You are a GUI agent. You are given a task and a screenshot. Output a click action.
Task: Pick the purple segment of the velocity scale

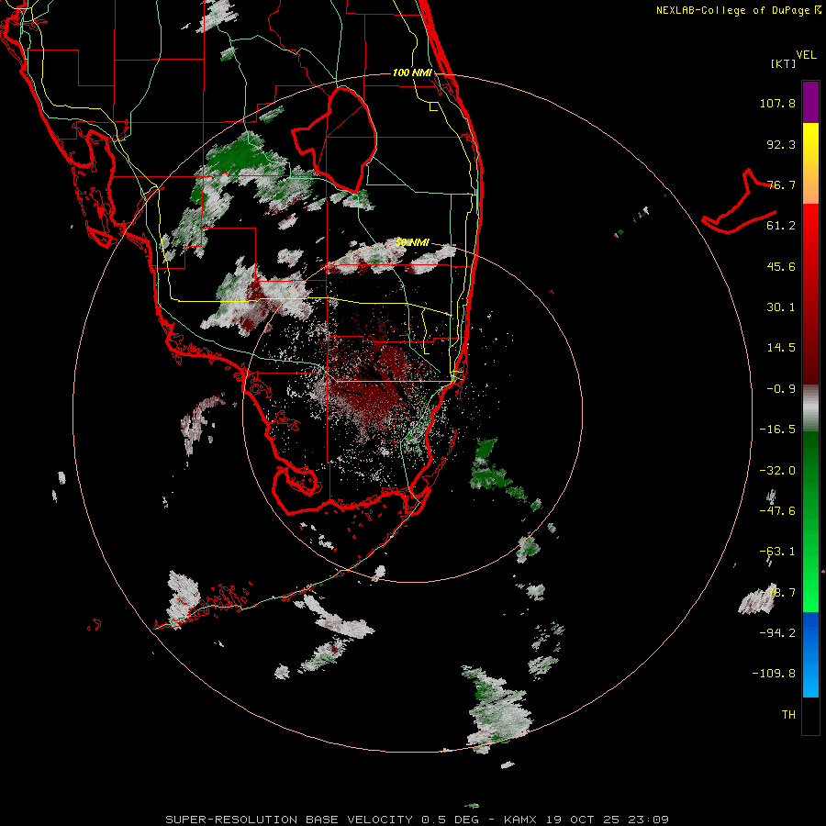[810, 102]
